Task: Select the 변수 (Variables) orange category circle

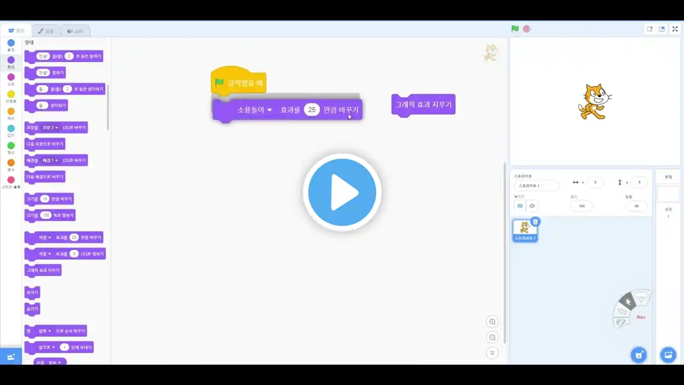Action: 11,163
